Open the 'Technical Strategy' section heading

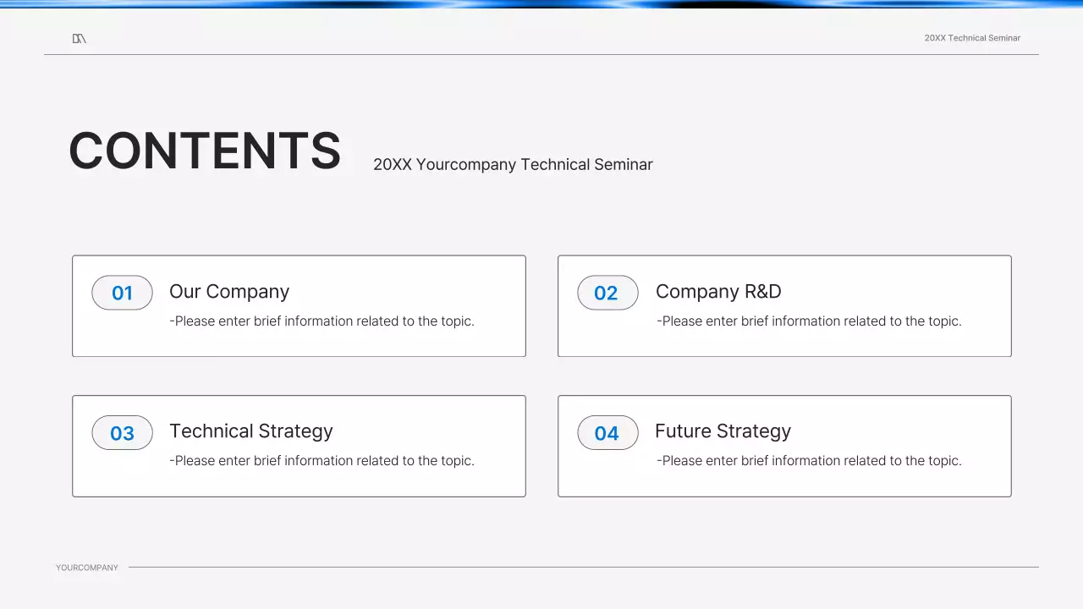251,431
